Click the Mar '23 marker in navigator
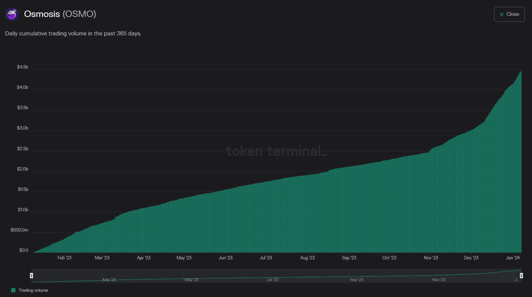This screenshot has width=532, height=297. [x=109, y=280]
